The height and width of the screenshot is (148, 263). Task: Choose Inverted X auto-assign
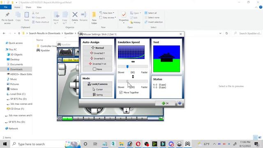[97, 58]
